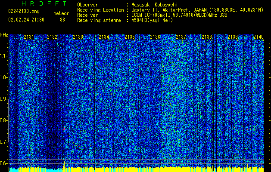The height and width of the screenshot is (172, 271).
Task: Click antenna value A504HB(yagi 4el)
Action: click(152, 20)
